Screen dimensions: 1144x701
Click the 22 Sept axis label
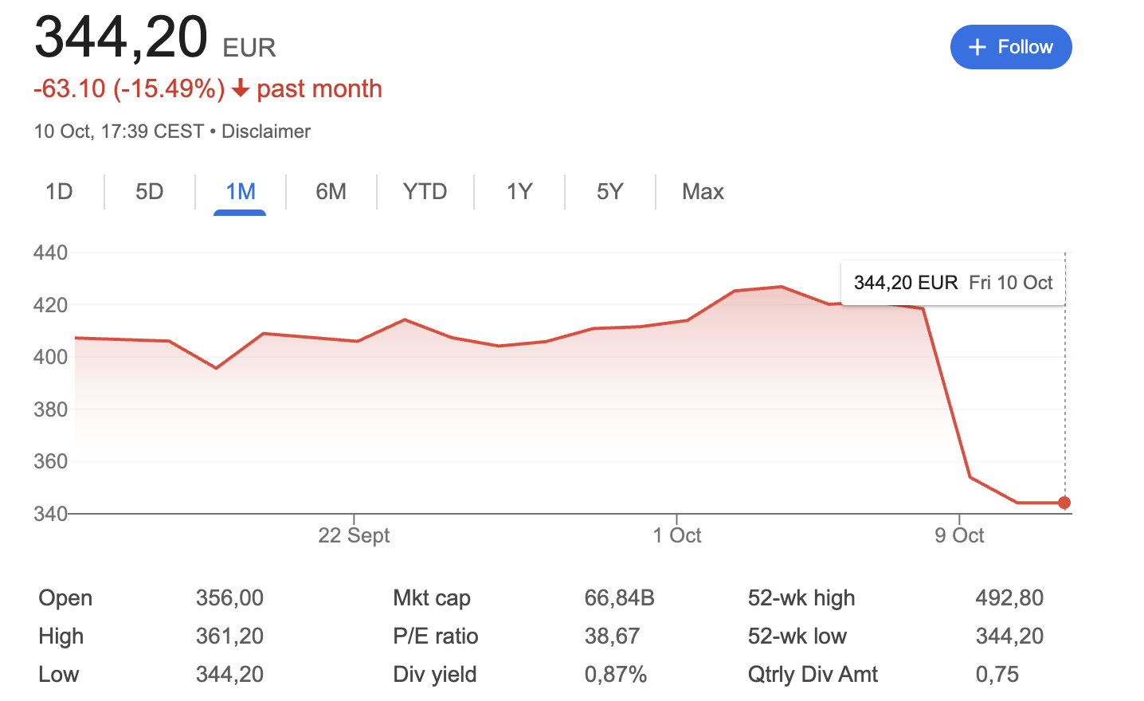[x=354, y=535]
